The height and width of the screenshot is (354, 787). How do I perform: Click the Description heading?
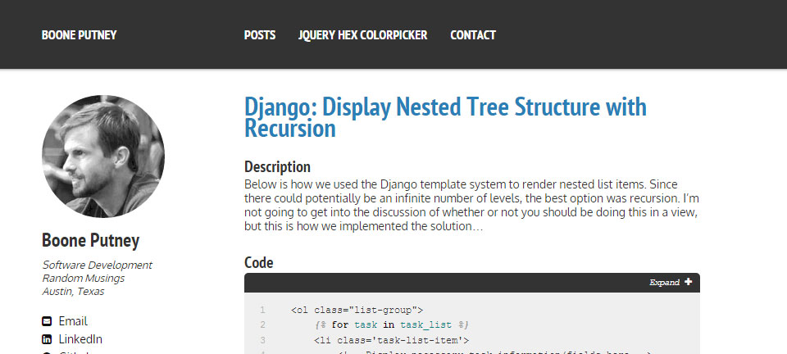[x=277, y=166]
